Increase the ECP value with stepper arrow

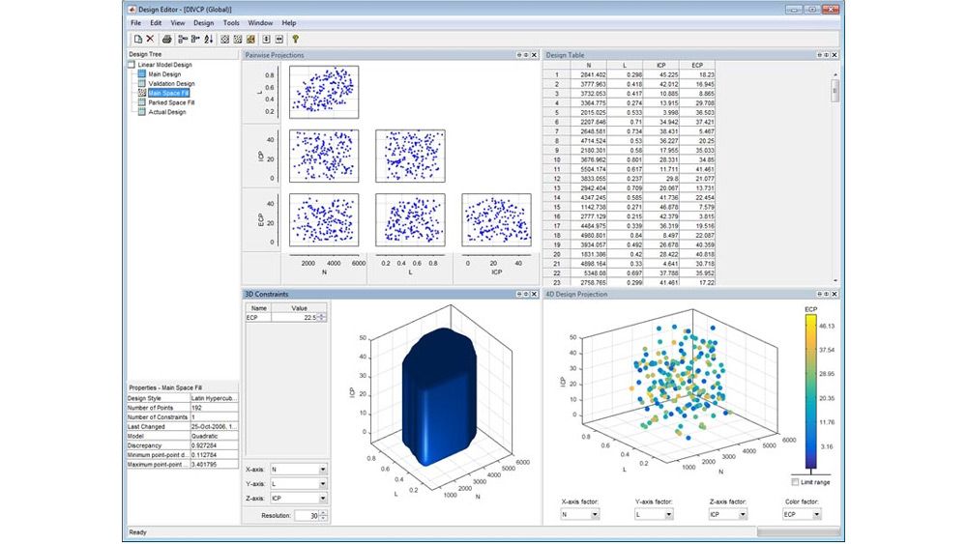coord(323,313)
